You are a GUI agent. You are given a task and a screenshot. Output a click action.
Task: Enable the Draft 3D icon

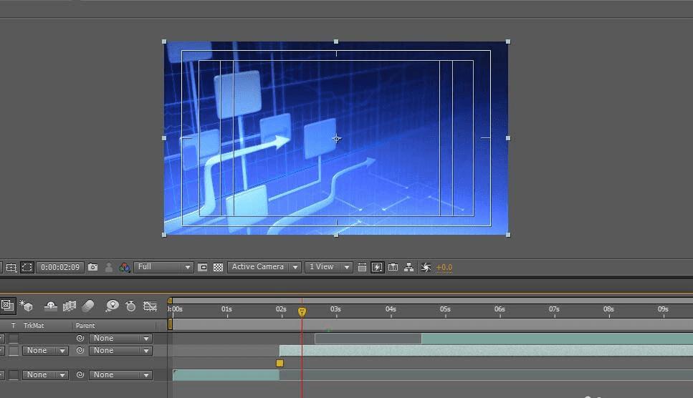27,306
